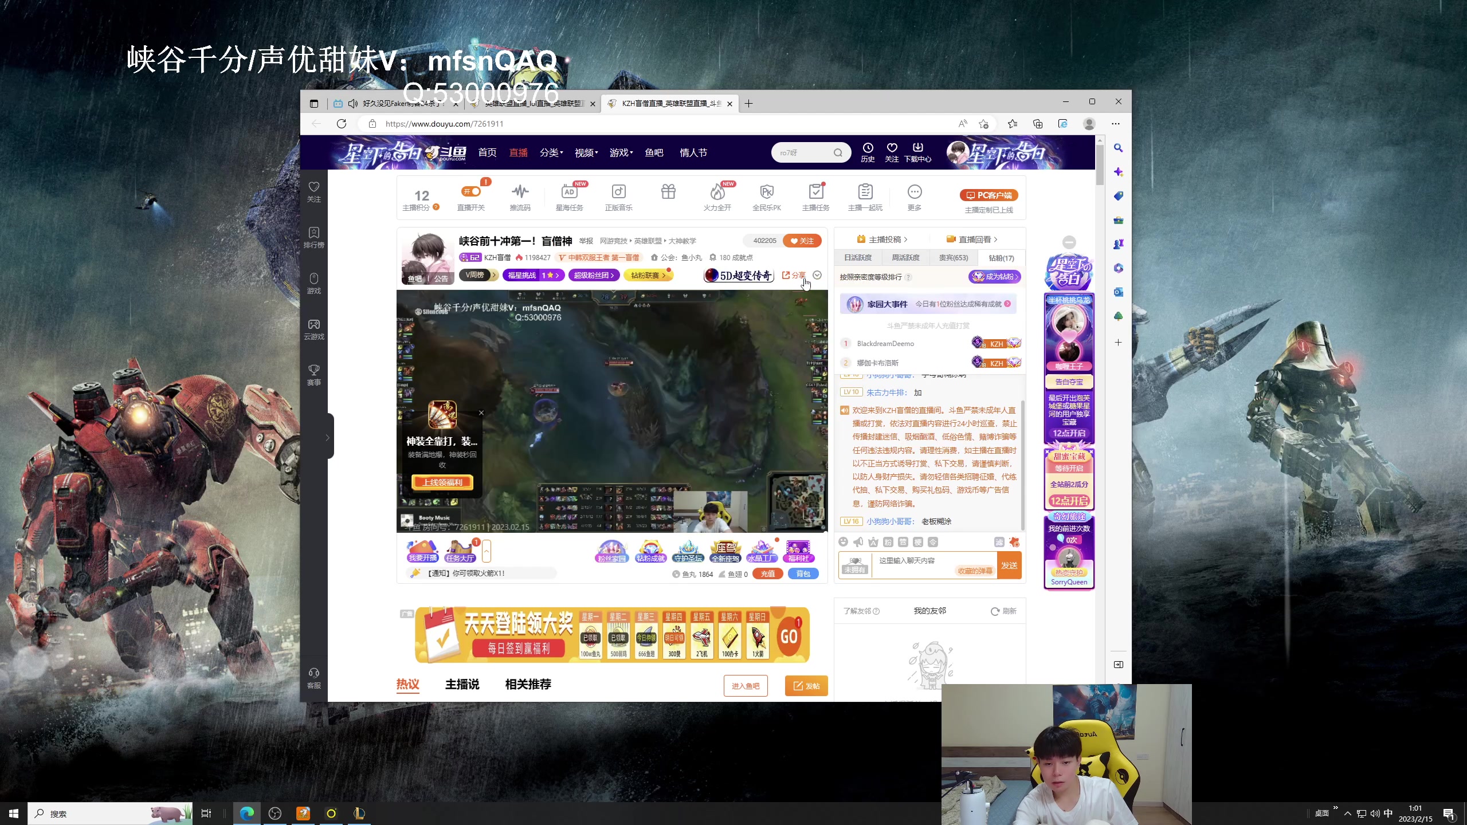Click the blue 背包 backpack button
This screenshot has width=1467, height=825.
[x=803, y=574]
